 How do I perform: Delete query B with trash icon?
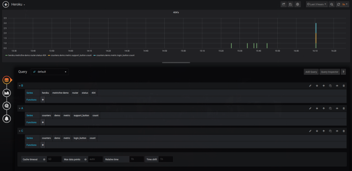(x=344, y=86)
